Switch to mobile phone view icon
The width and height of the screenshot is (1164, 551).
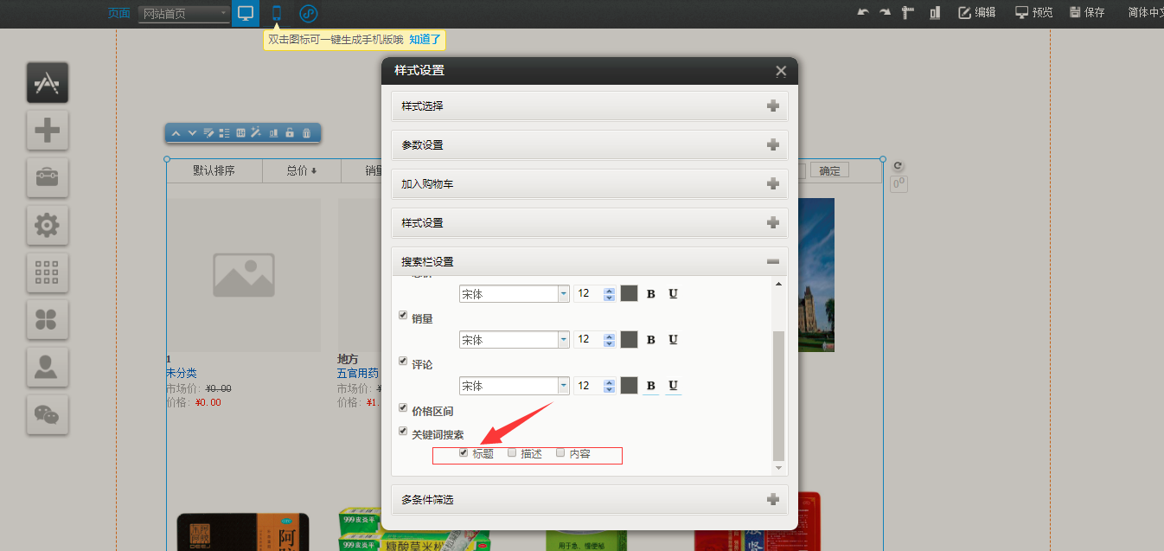click(277, 13)
